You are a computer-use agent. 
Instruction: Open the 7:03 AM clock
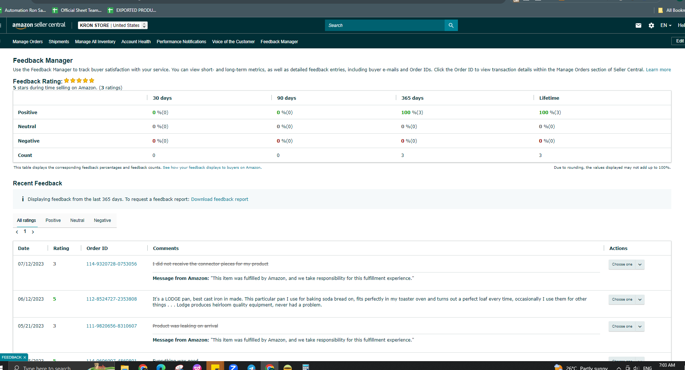667,365
